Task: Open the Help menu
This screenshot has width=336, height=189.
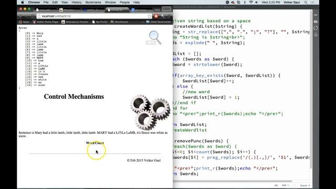Action: point(136,2)
